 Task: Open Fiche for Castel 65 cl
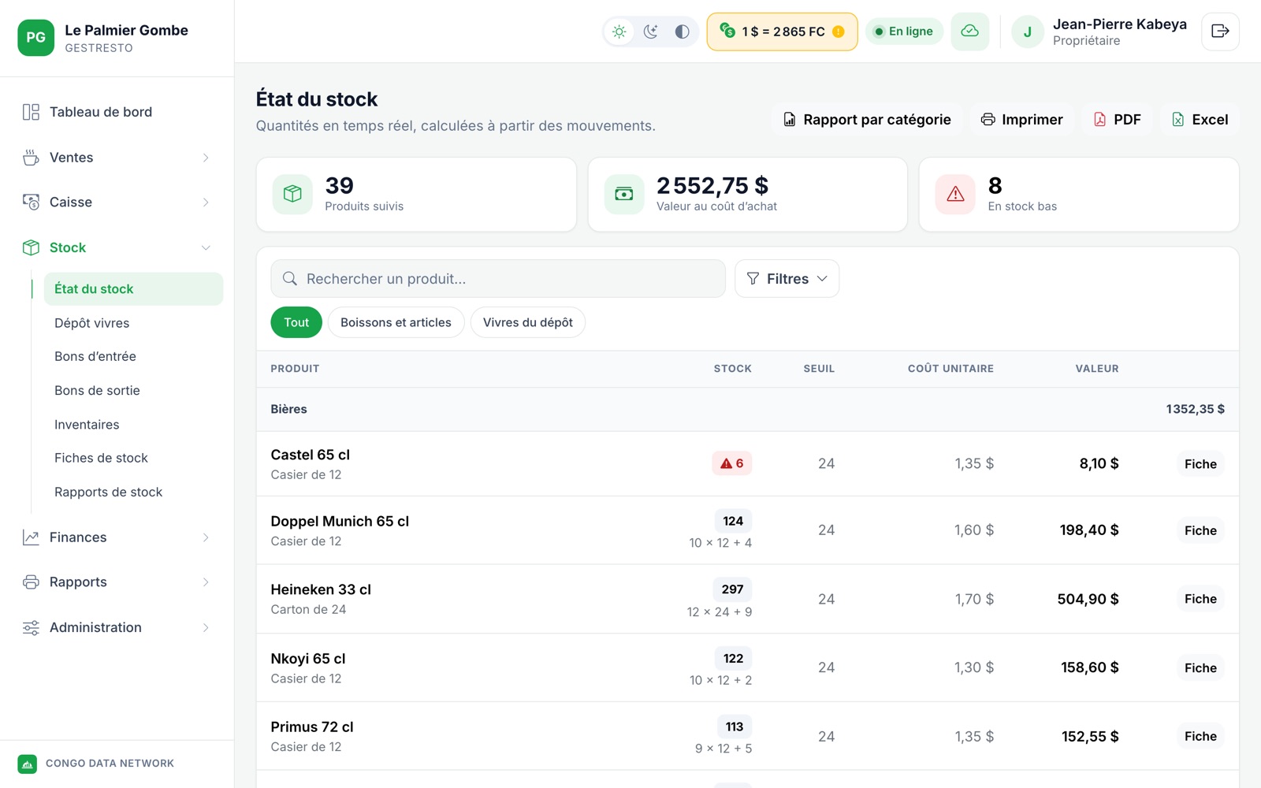tap(1200, 464)
